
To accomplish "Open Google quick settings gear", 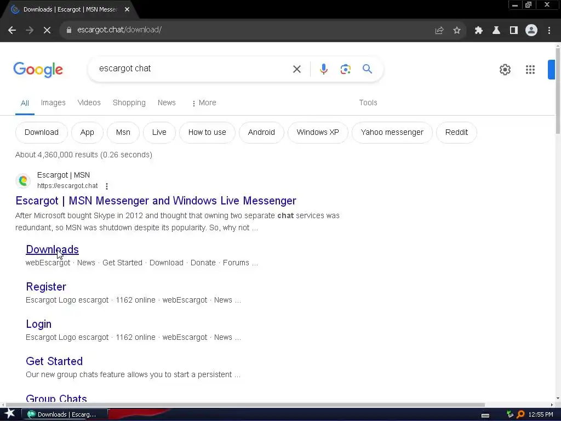I will 505,70.
